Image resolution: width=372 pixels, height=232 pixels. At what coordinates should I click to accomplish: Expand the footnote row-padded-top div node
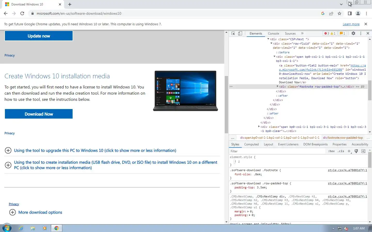pyautogui.click(x=277, y=87)
